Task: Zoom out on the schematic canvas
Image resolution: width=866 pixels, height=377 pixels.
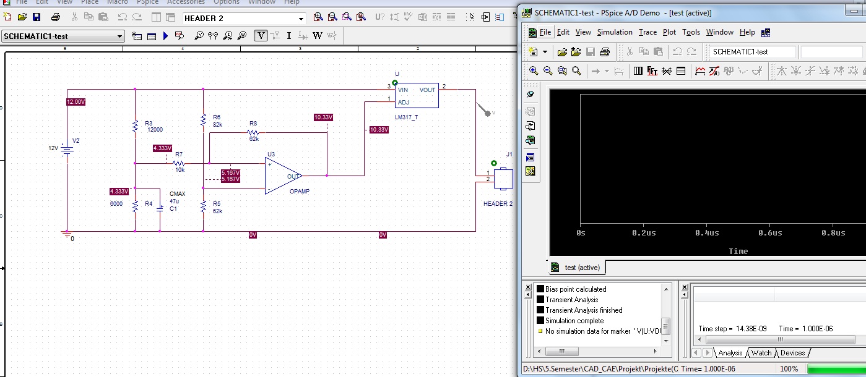Action: click(x=332, y=17)
